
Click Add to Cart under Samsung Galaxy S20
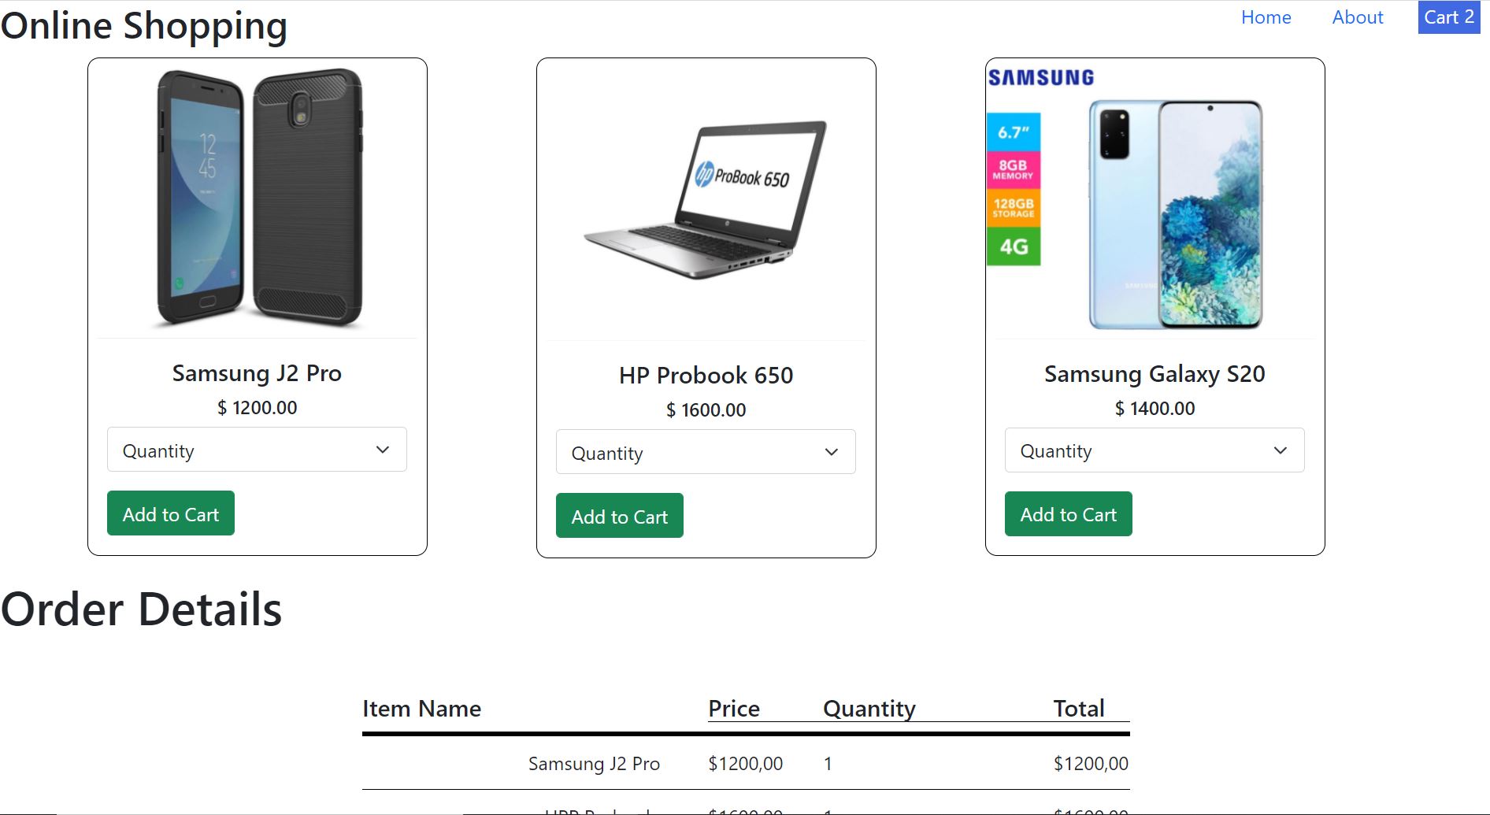1068,513
